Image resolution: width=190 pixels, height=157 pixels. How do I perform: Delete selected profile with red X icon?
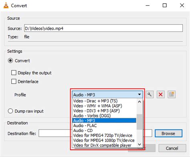160,95
